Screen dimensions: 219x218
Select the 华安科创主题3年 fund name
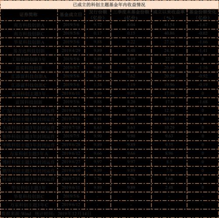[x=29, y=188]
